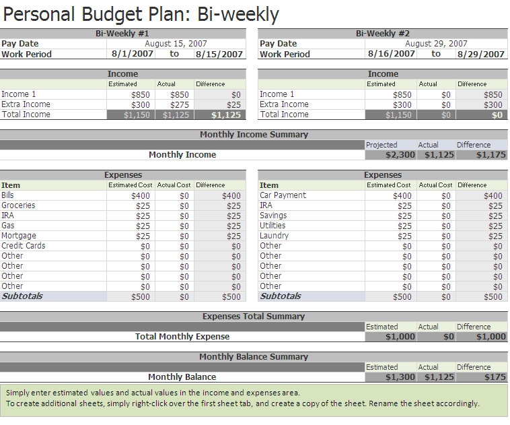
Task: Select the Savings expense item cell
Action: click(273, 216)
